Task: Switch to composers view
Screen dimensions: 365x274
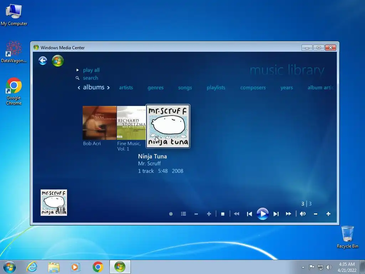Action: (253, 88)
